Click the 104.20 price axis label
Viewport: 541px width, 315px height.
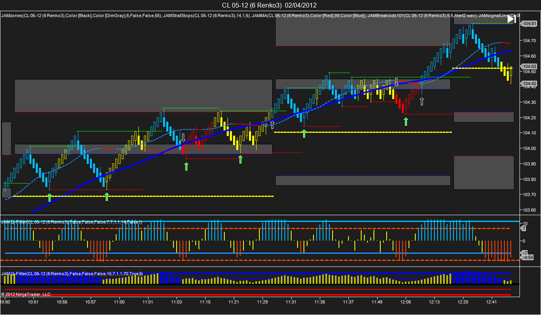tap(529, 118)
